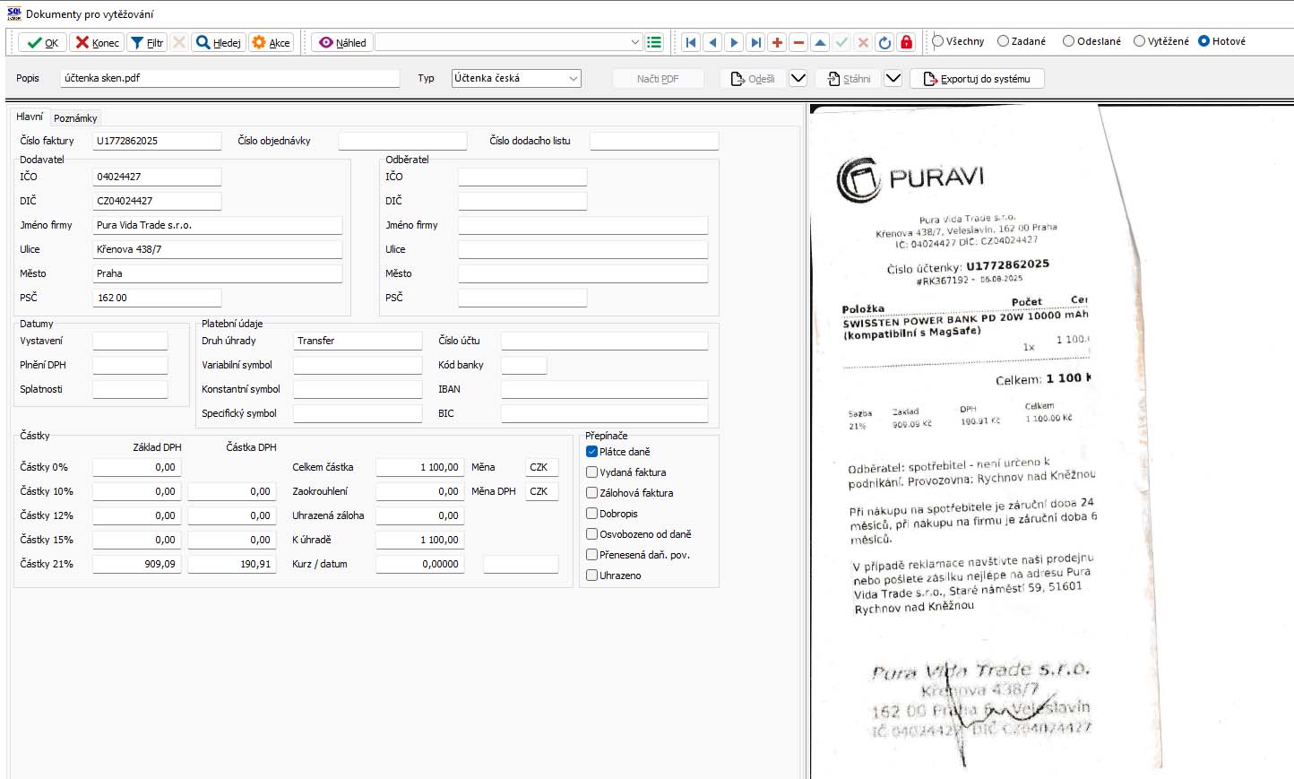1294x779 pixels.
Task: Delete record with red minus icon
Action: click(x=798, y=42)
